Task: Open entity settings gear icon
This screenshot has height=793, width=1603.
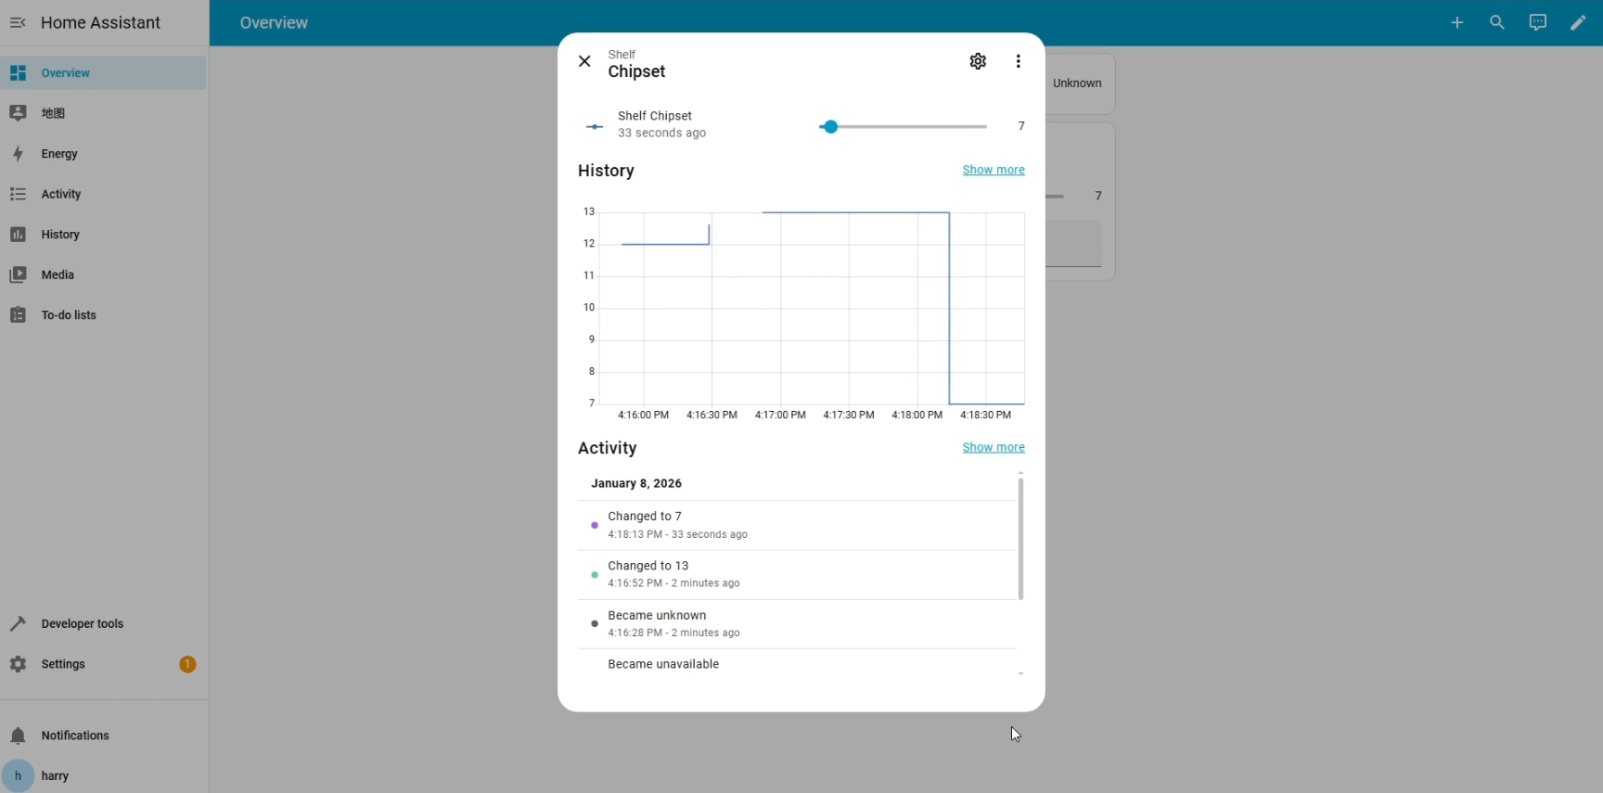Action: coord(978,61)
